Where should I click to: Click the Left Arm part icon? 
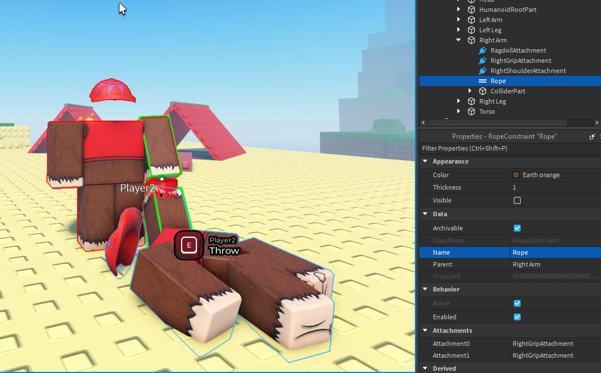coord(471,20)
